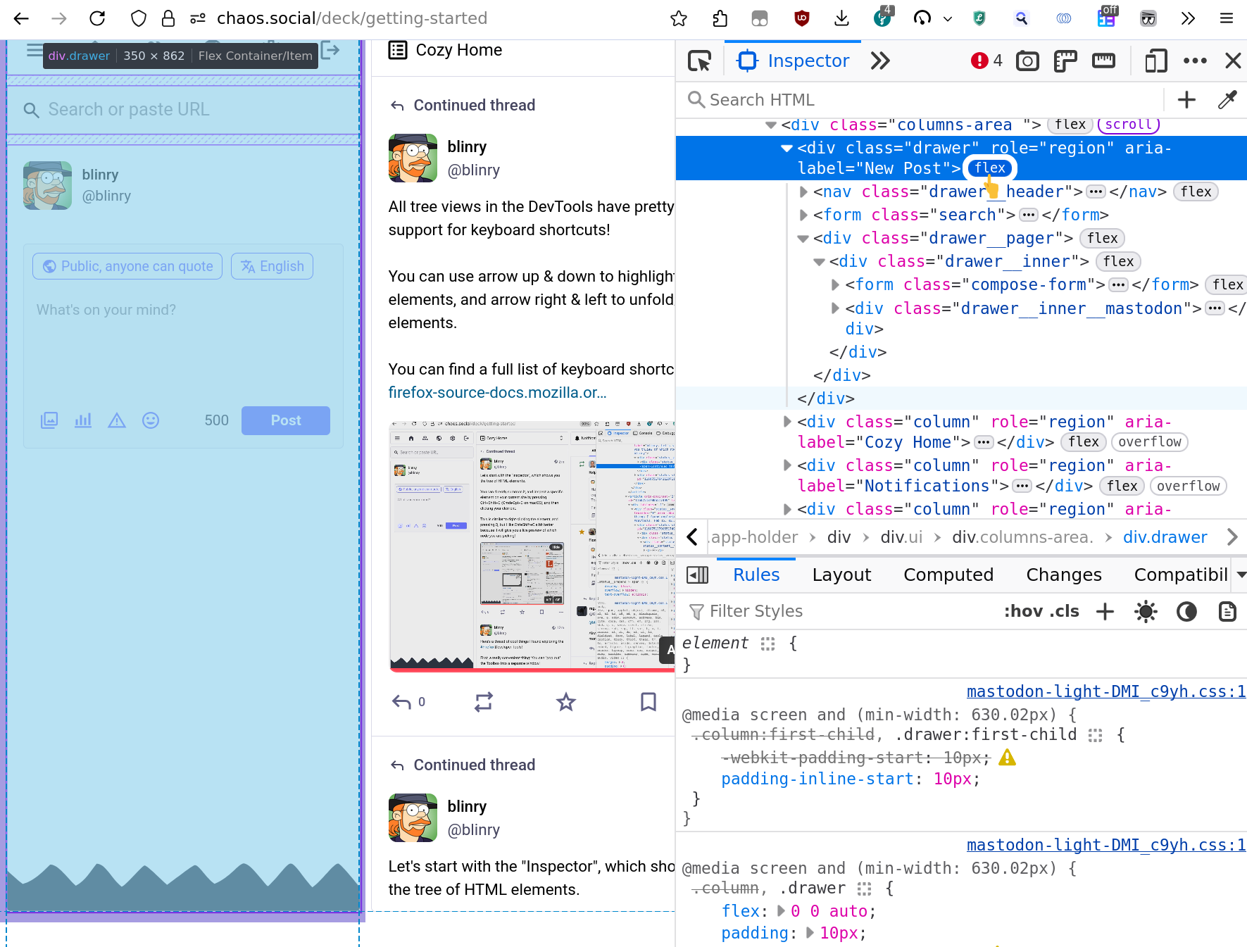Boost blinry's DevTools post

coord(484,702)
